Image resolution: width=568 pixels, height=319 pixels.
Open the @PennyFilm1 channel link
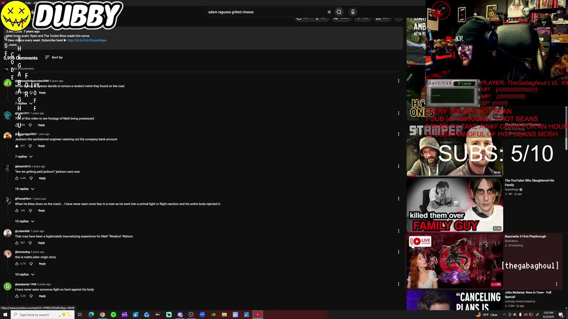(23, 199)
